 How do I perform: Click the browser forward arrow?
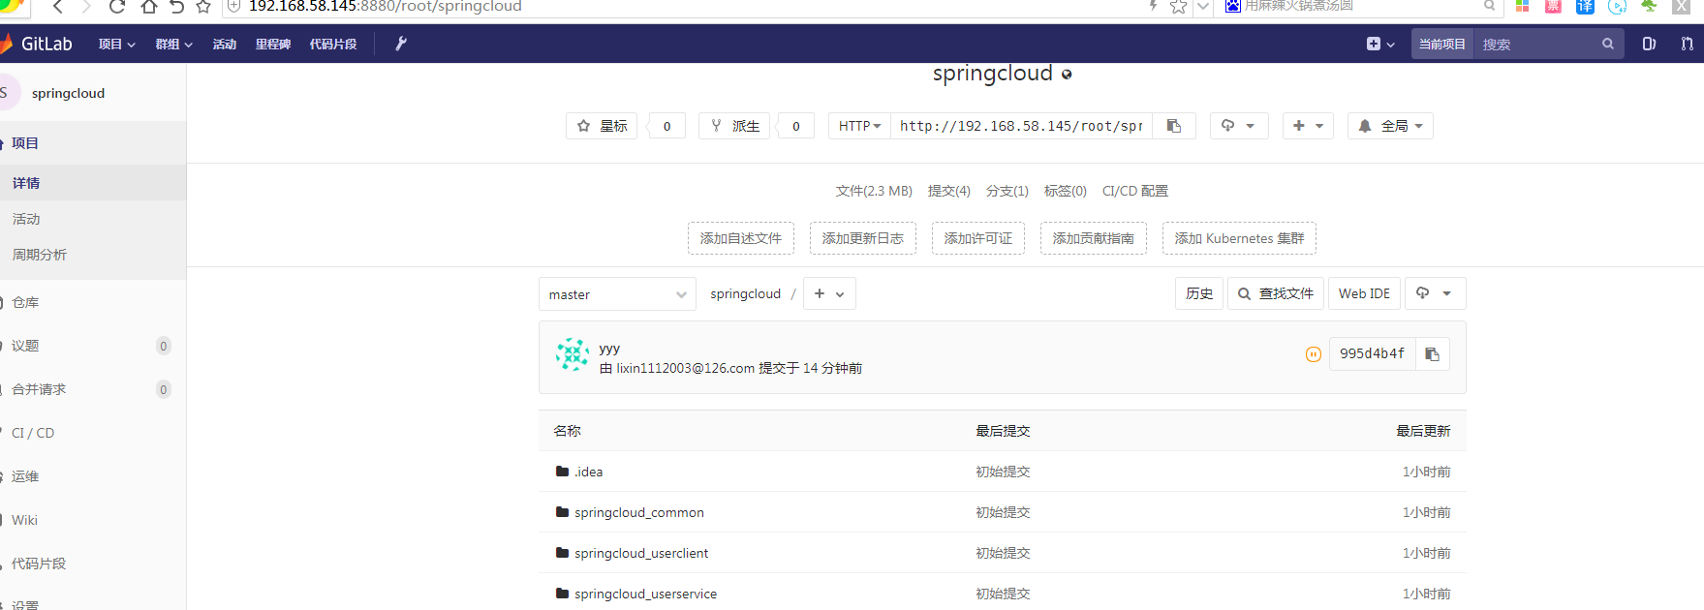coord(86,7)
